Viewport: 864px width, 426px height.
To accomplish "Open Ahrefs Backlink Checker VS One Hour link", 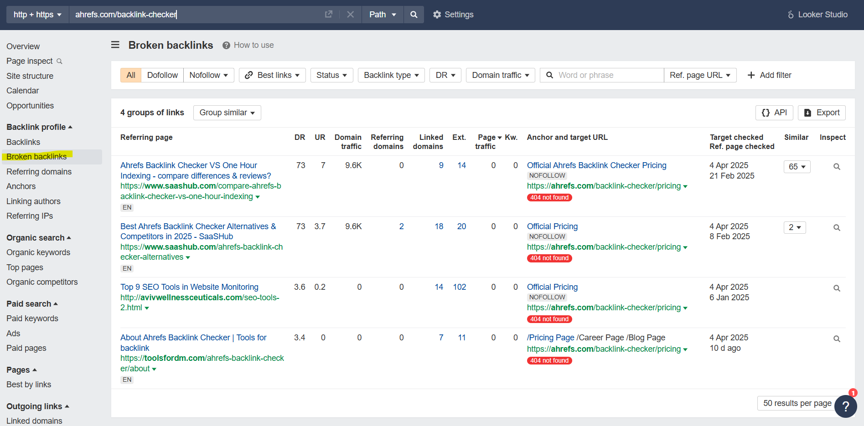I will click(x=196, y=170).
